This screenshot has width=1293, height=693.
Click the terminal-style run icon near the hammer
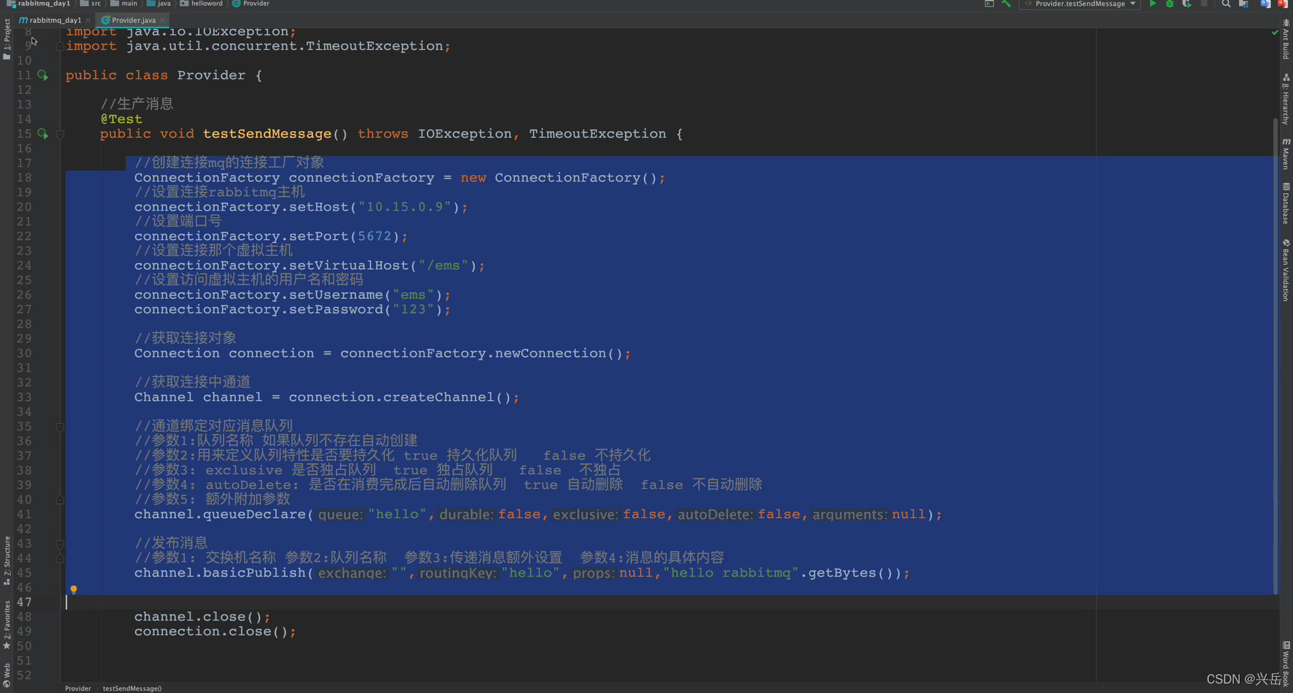pyautogui.click(x=989, y=4)
